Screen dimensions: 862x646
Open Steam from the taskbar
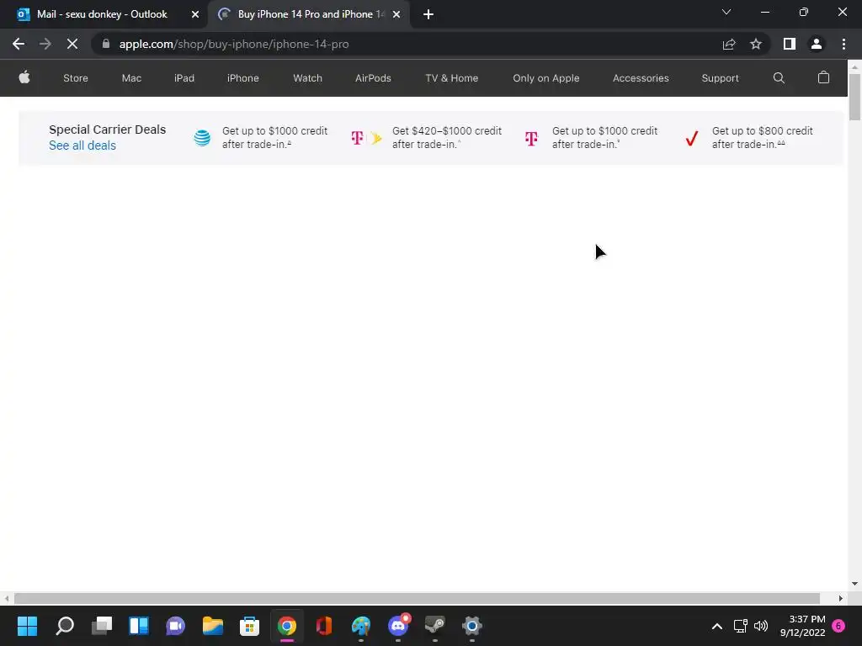click(435, 626)
